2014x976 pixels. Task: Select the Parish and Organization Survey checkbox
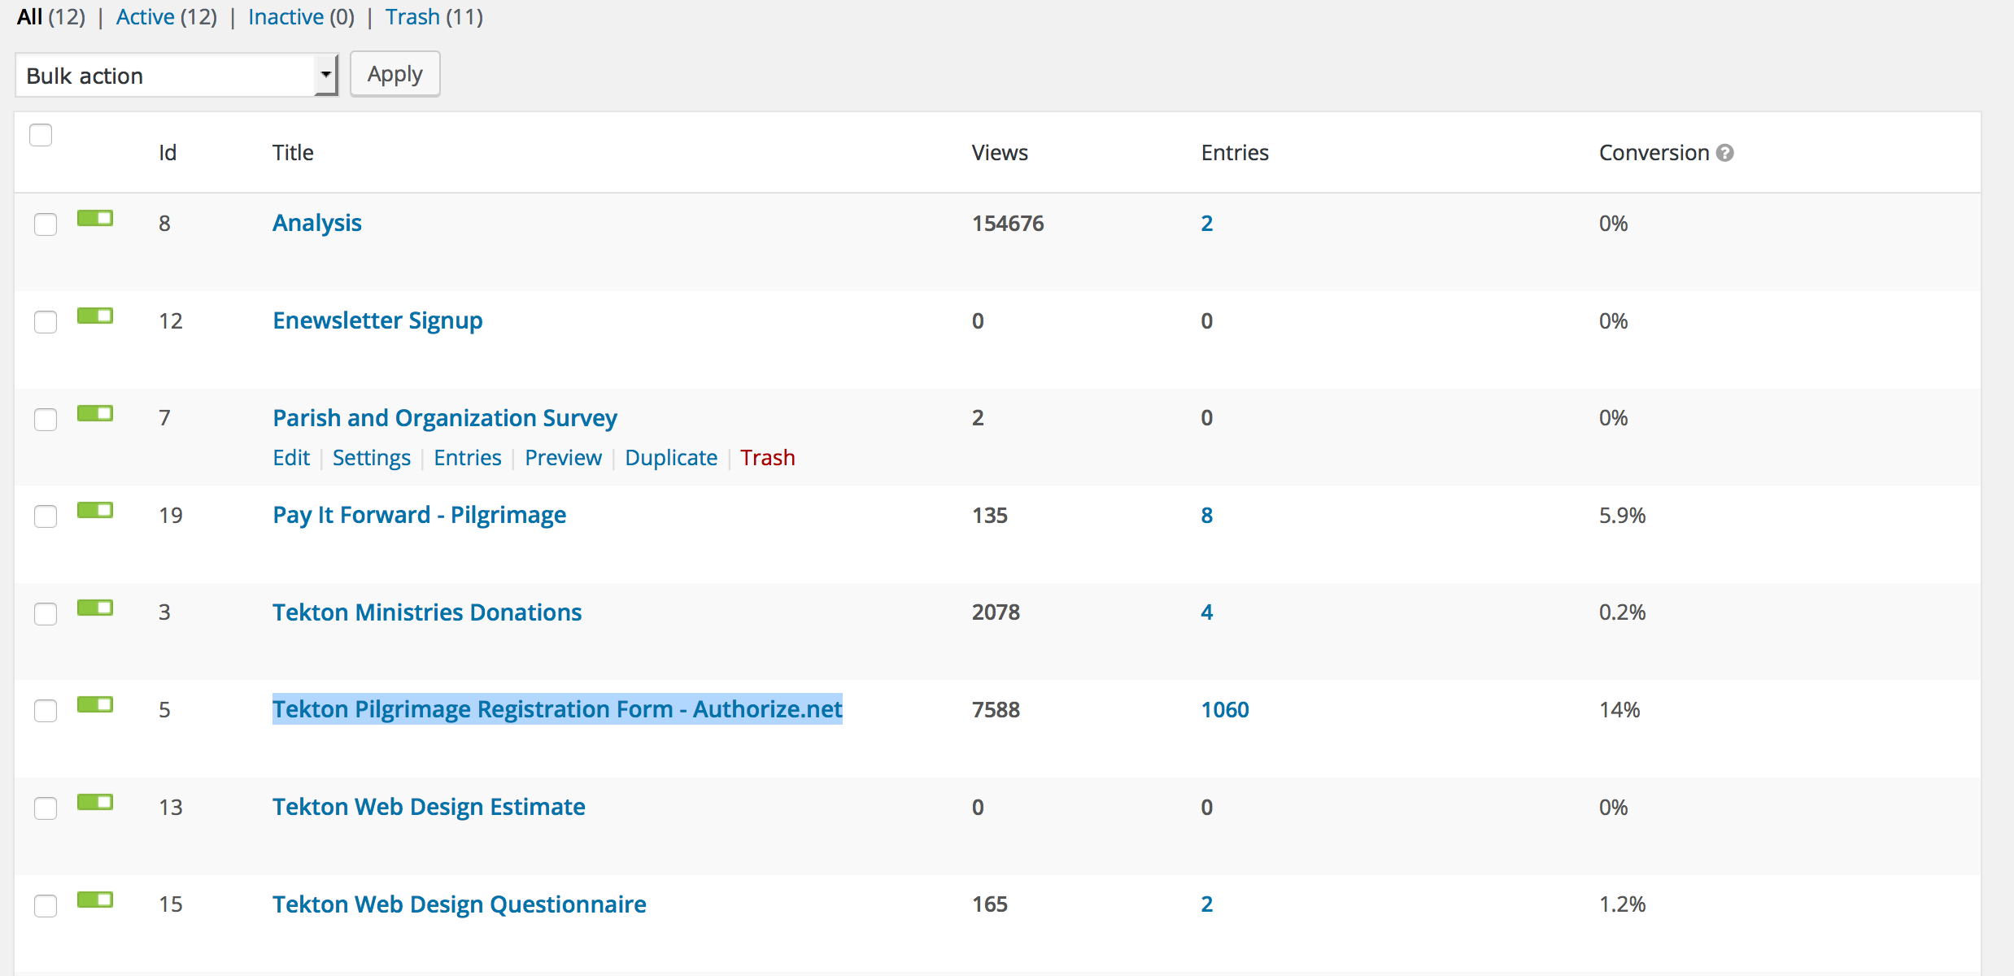pos(46,420)
